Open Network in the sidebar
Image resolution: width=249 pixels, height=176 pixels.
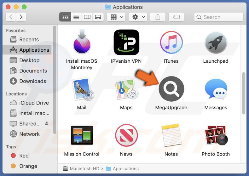[27, 134]
